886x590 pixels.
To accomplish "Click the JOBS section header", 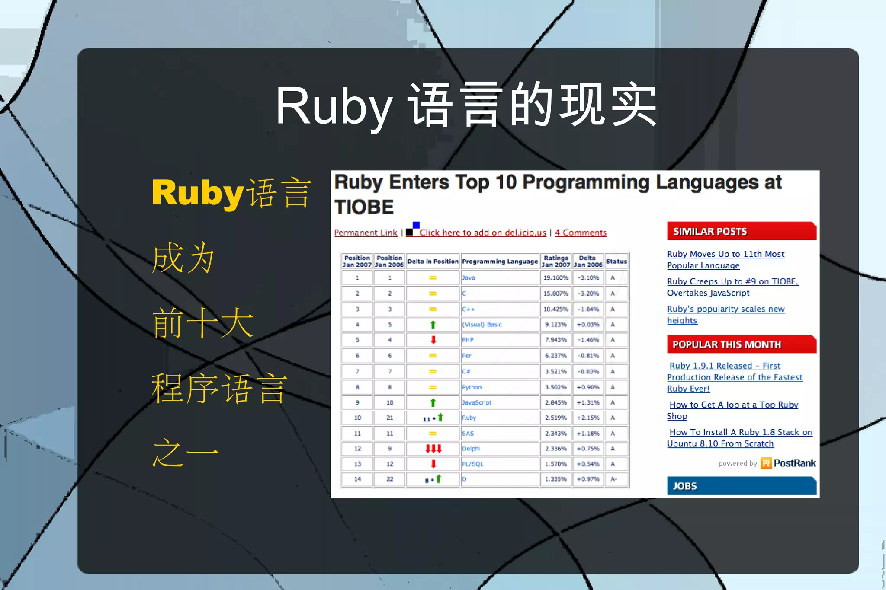I will 742,485.
